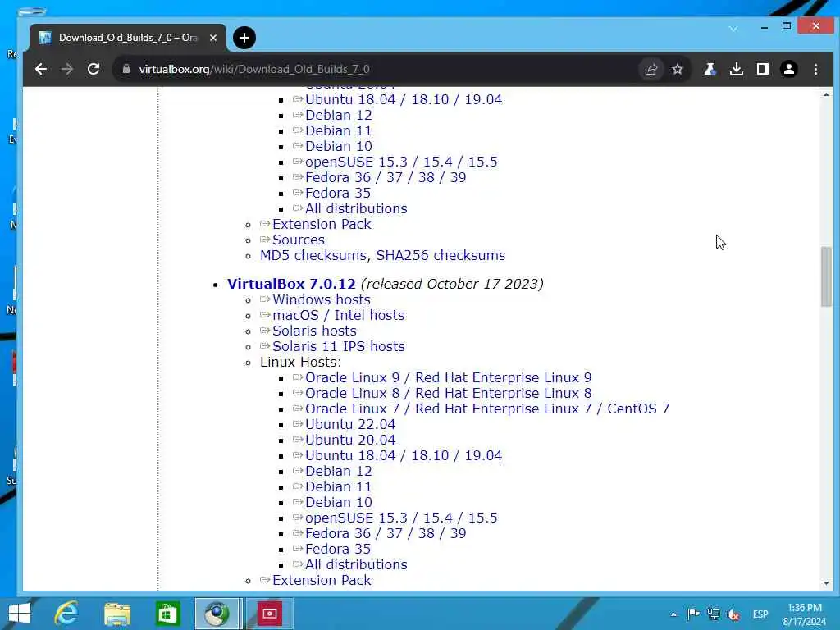The height and width of the screenshot is (630, 840).
Task: Click the muted volume tray icon
Action: tap(733, 614)
